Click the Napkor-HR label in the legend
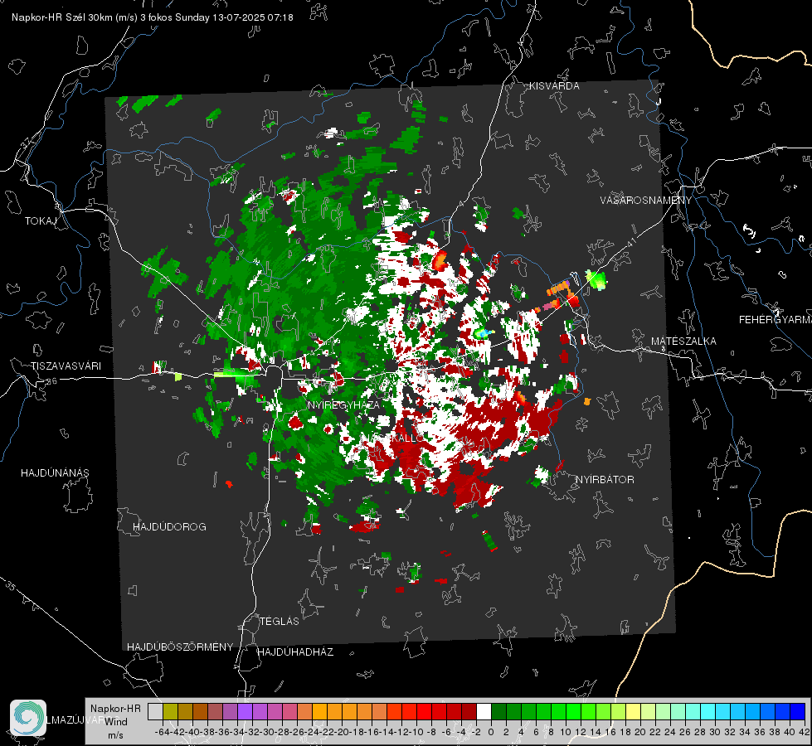The image size is (812, 746). pos(115,709)
